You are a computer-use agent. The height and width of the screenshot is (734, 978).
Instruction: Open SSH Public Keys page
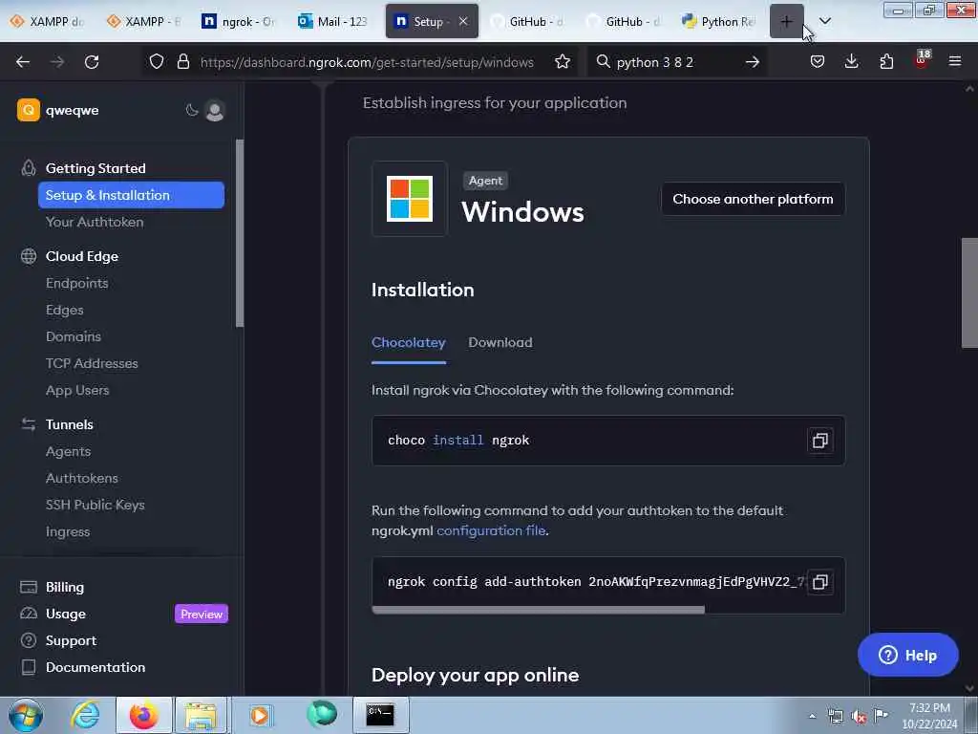95,505
